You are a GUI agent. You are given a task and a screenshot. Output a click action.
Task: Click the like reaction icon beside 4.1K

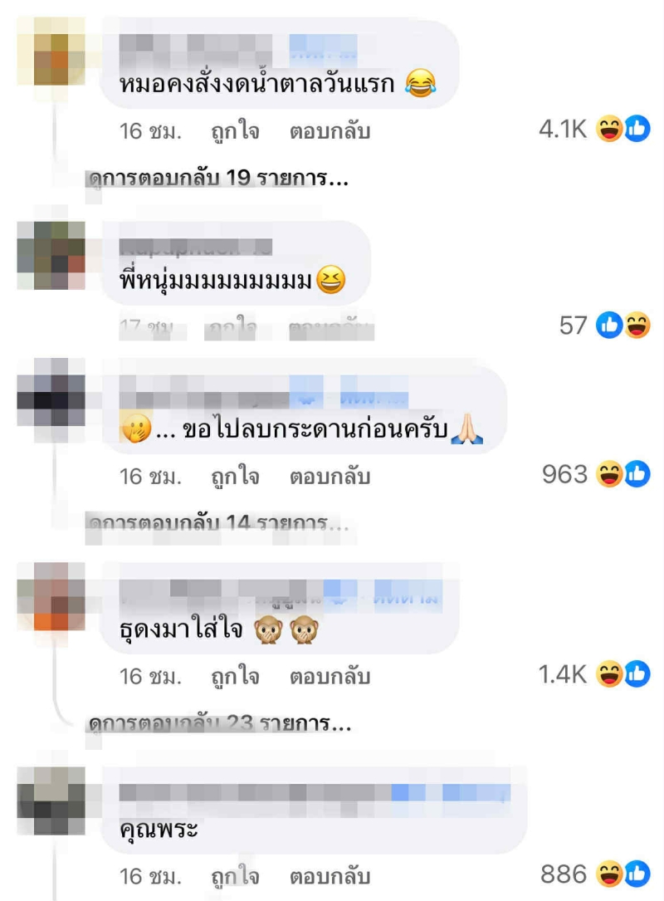click(x=637, y=129)
